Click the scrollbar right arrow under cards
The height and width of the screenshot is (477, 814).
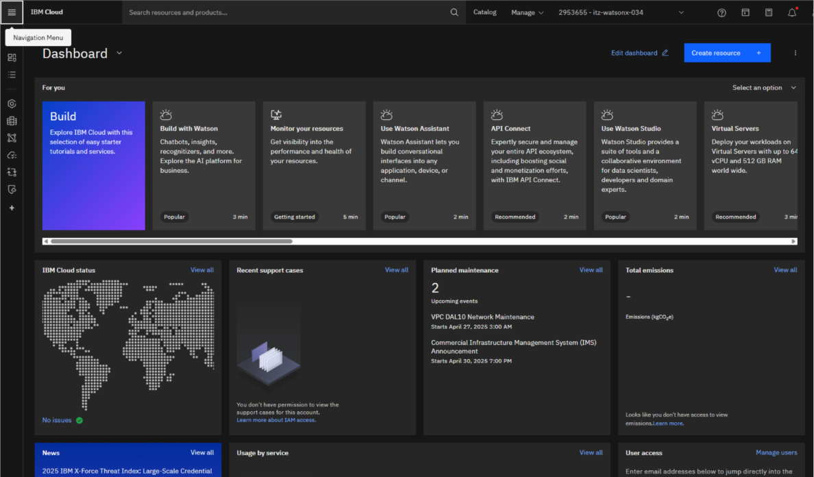tap(793, 241)
